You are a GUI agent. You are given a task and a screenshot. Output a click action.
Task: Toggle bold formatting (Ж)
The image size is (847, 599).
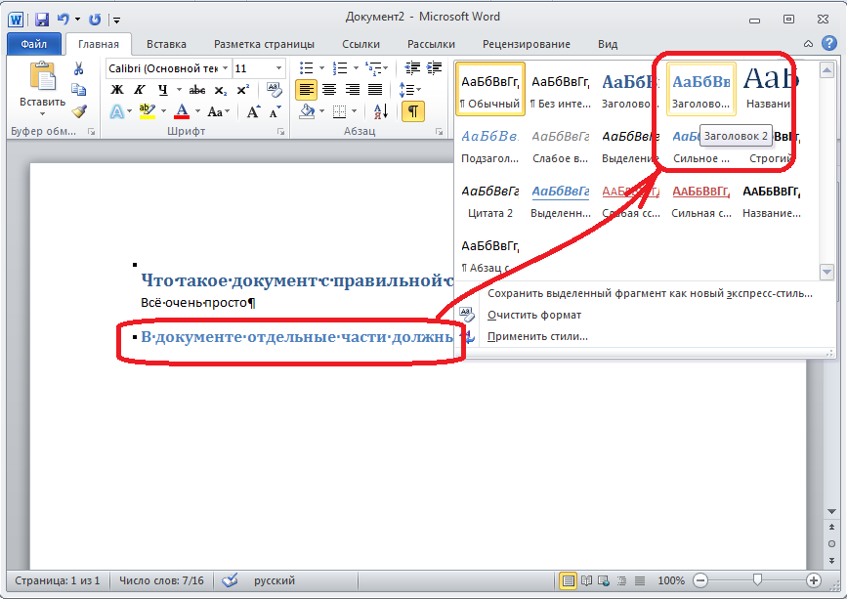116,90
